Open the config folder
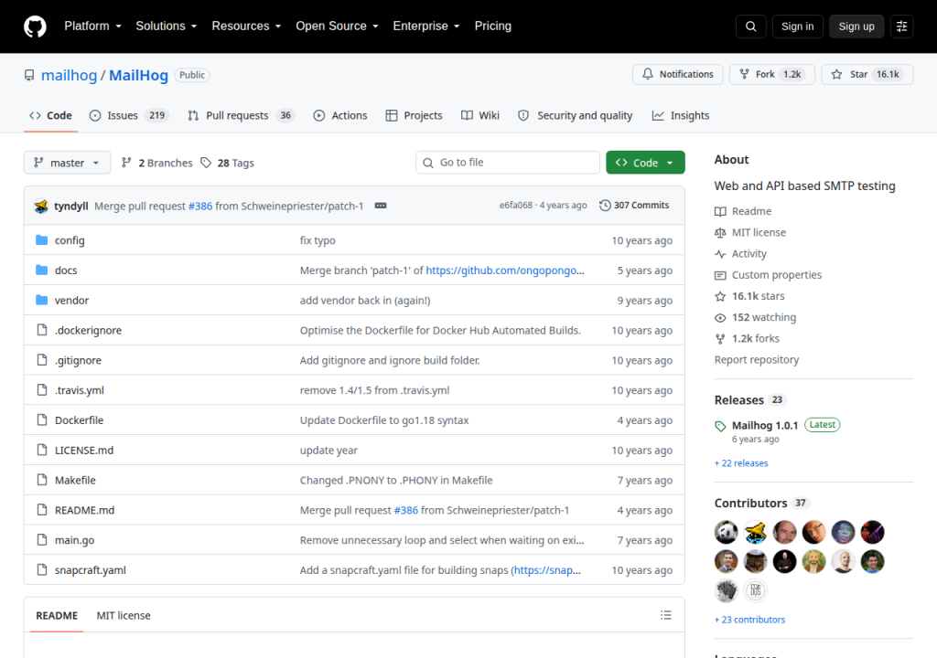The width and height of the screenshot is (937, 658). 70,240
